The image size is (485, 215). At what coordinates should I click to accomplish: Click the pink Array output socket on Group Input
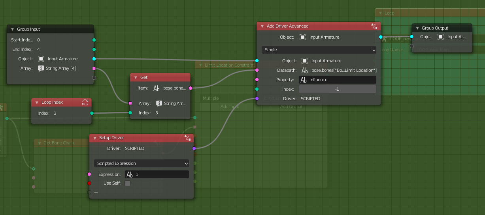pos(94,68)
